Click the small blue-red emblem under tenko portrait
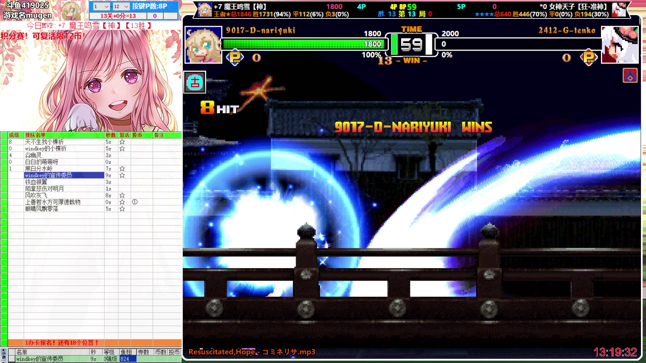Viewport: 646px width, 363px height. coord(630,75)
